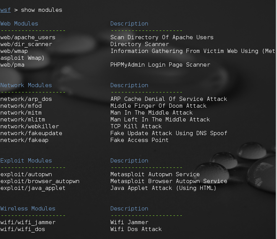Click 'Fake Update Attack Using DNS Spoof' text
The width and height of the screenshot is (277, 239).
point(169,133)
